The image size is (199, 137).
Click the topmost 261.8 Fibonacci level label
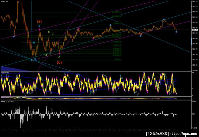(x=117, y=12)
